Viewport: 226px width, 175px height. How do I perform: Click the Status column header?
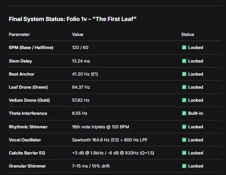[188, 35]
